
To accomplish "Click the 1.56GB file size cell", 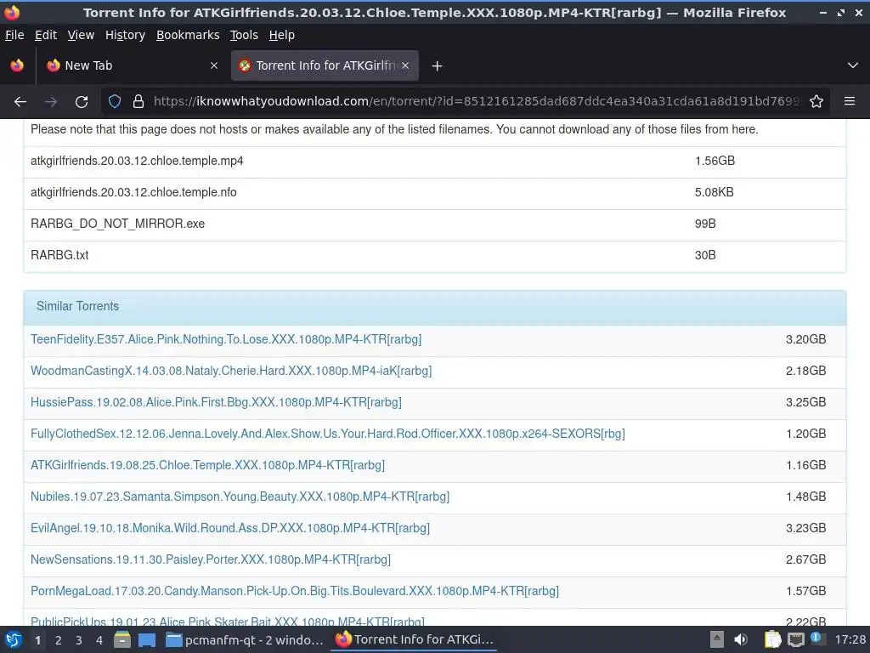I will coord(715,161).
